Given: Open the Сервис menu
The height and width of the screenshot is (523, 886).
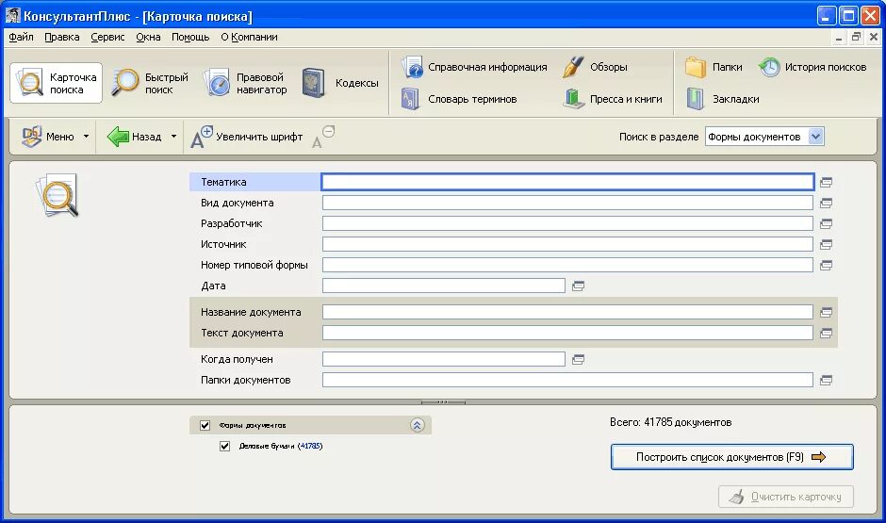Looking at the screenshot, I should [x=107, y=37].
